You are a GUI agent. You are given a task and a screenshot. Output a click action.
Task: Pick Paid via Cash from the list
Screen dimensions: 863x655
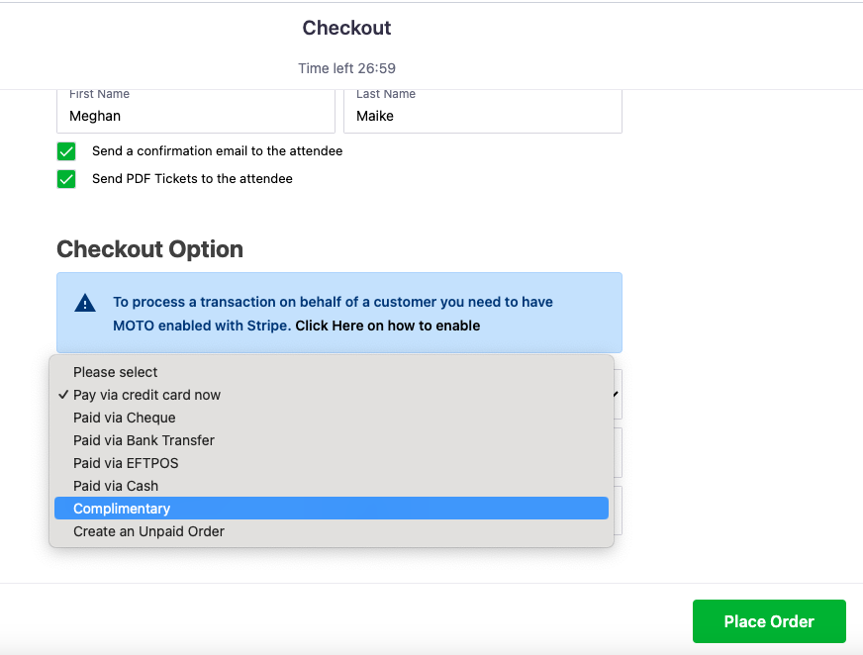click(332, 486)
